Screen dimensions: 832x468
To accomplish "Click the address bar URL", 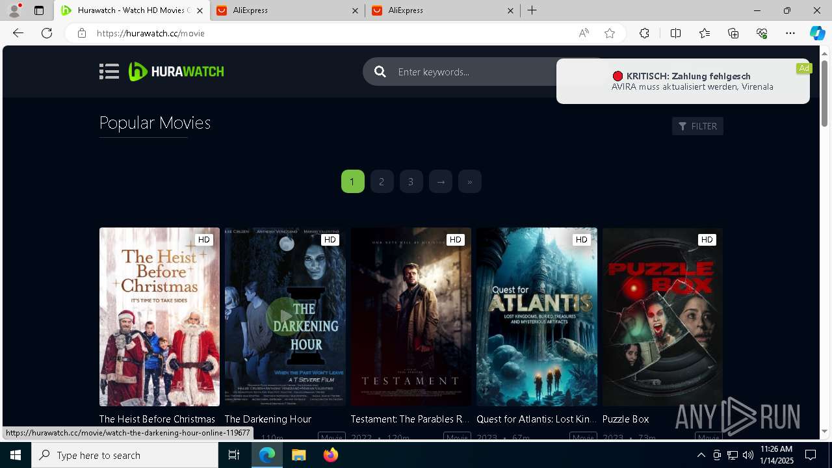I will (151, 33).
